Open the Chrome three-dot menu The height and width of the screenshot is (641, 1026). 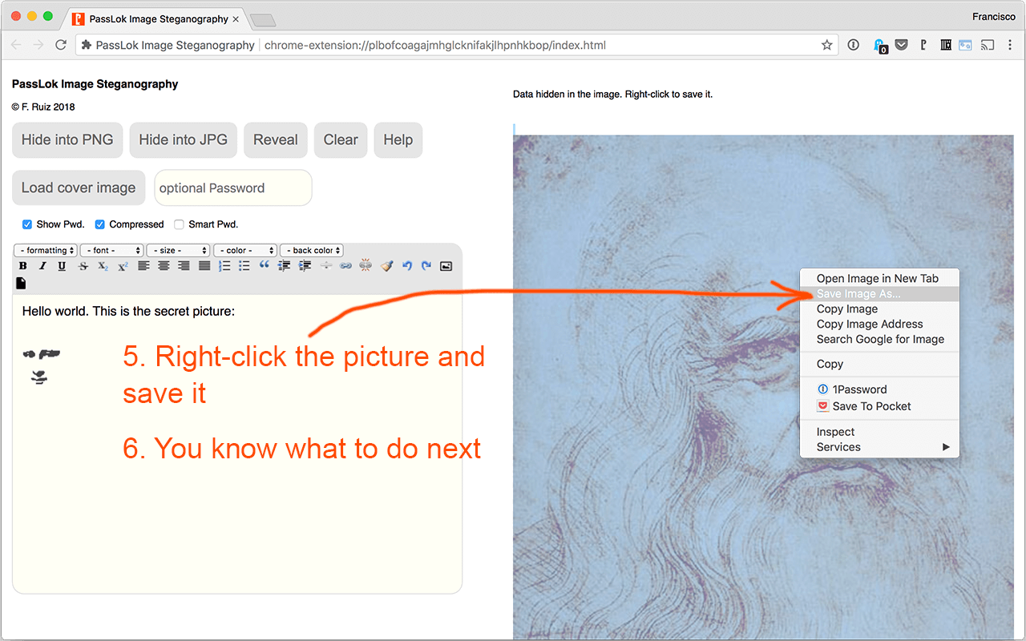pos(1012,45)
